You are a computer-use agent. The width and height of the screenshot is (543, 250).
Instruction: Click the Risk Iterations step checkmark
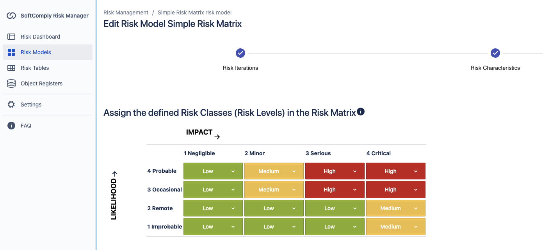coord(240,53)
